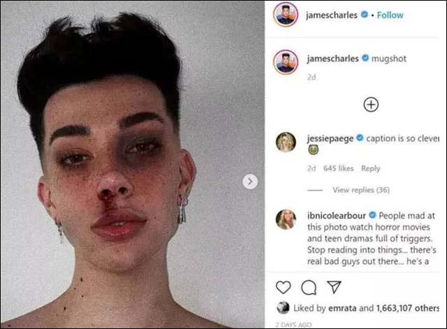View 645 likes on jessiepaege comment
This screenshot has height=329, width=447.
pos(338,168)
